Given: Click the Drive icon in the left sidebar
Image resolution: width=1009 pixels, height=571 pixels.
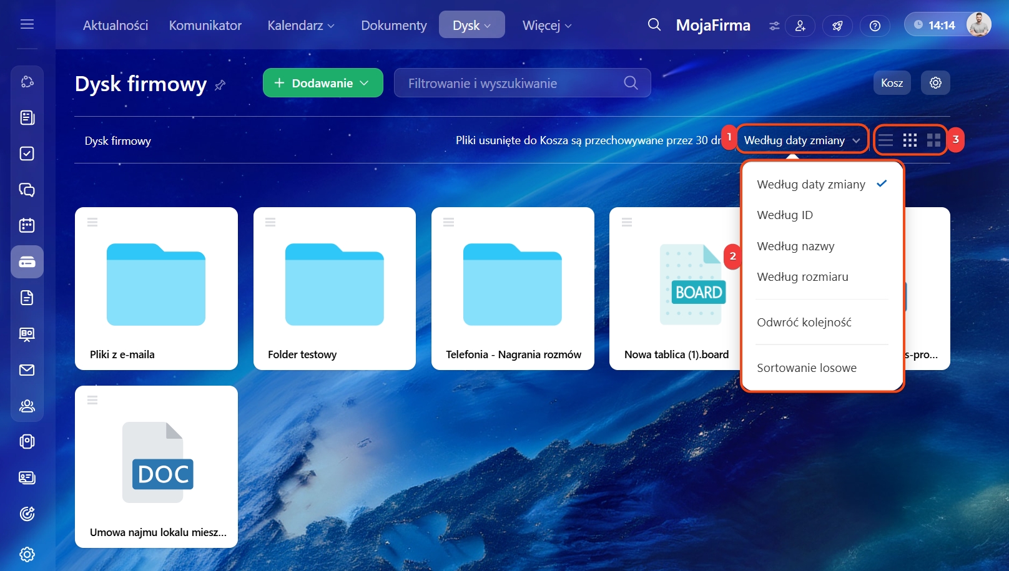Looking at the screenshot, I should point(27,262).
